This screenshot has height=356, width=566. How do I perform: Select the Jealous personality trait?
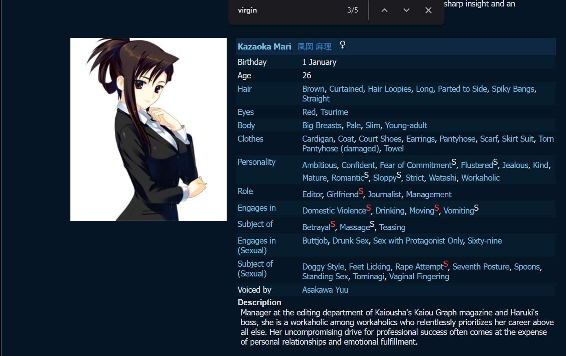pos(515,165)
